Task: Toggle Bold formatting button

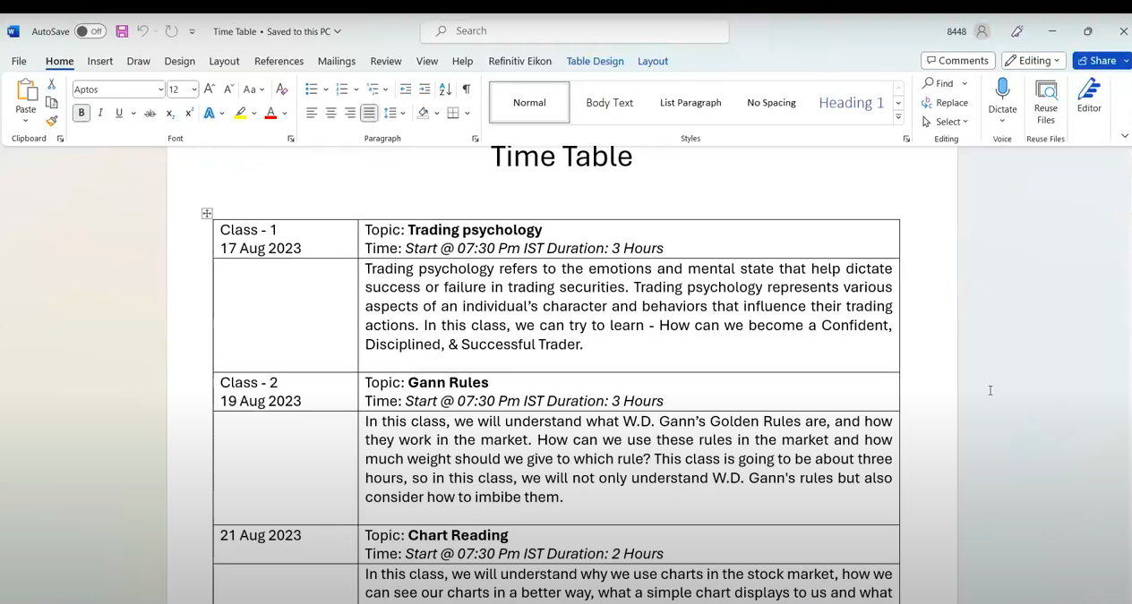Action: (x=81, y=114)
